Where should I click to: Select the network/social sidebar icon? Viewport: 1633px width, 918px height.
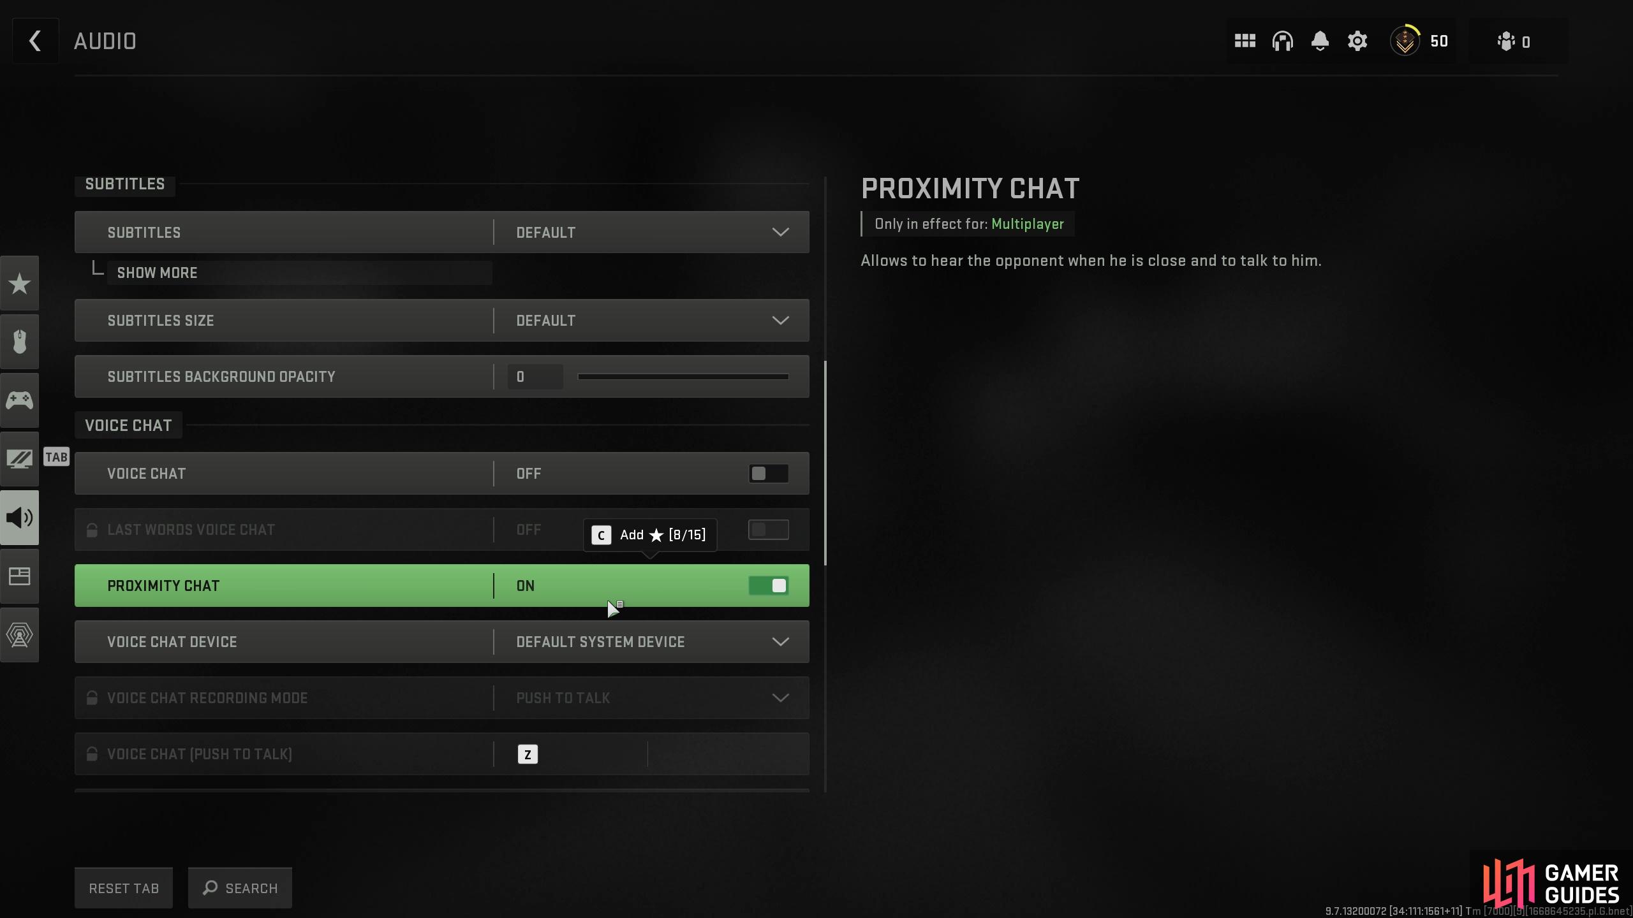19,634
